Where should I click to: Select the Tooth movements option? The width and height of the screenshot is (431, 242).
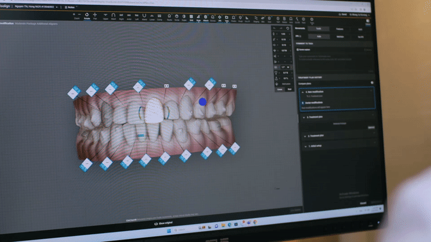tap(318, 28)
